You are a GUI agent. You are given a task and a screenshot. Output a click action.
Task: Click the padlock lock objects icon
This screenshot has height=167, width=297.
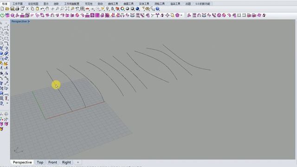click(112, 9)
